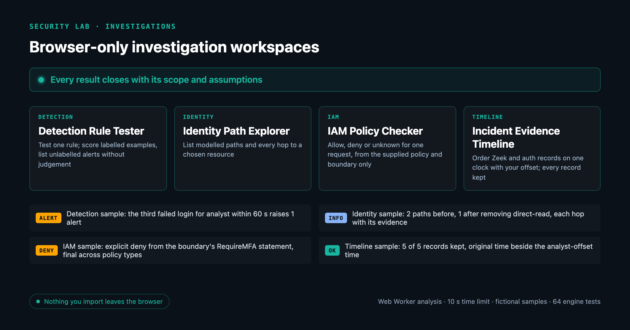Click the 'SECURITY LAB · INVESTIGATIONS' label
Viewport: 630px width, 330px height.
pyautogui.click(x=102, y=26)
